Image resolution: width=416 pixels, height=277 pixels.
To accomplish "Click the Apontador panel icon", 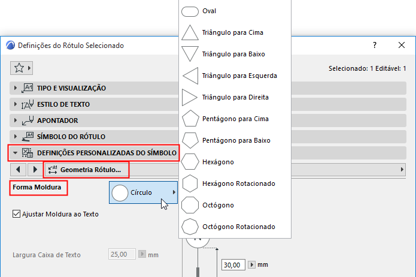I will 28,121.
